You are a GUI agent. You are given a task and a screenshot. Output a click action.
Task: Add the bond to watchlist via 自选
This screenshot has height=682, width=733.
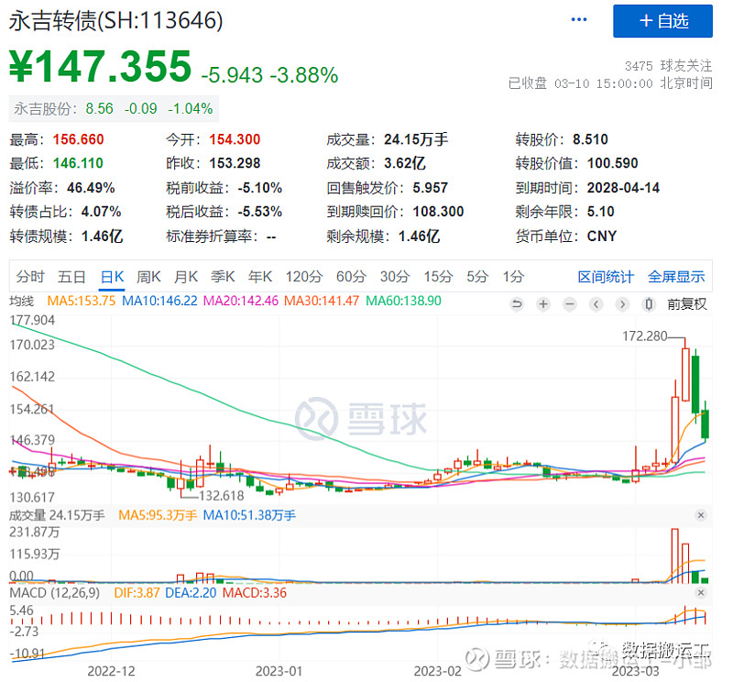pyautogui.click(x=662, y=21)
